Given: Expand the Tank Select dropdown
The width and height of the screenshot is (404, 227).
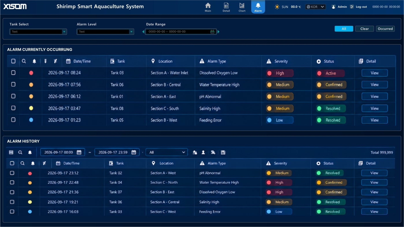Looking at the screenshot, I should (64, 32).
